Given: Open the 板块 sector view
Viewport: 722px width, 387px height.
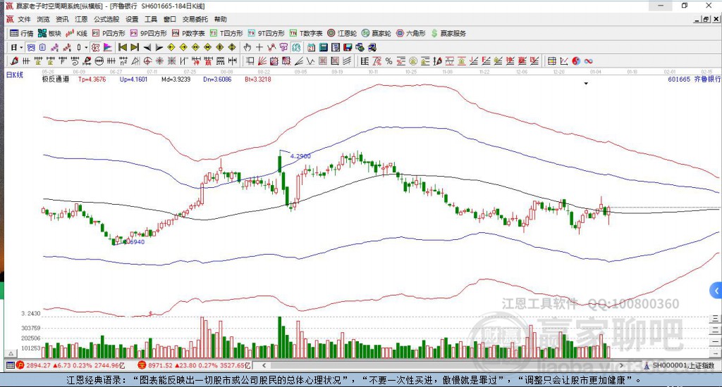Looking at the screenshot, I should point(50,33).
